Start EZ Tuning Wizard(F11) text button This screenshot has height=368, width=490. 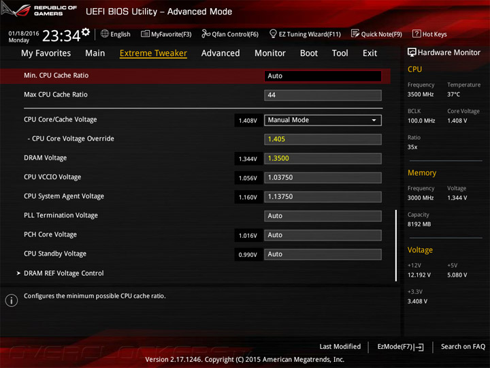310,34
